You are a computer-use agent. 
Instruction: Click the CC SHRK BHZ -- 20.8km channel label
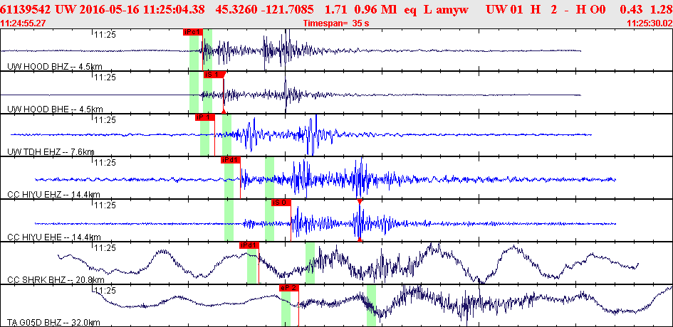(x=56, y=280)
